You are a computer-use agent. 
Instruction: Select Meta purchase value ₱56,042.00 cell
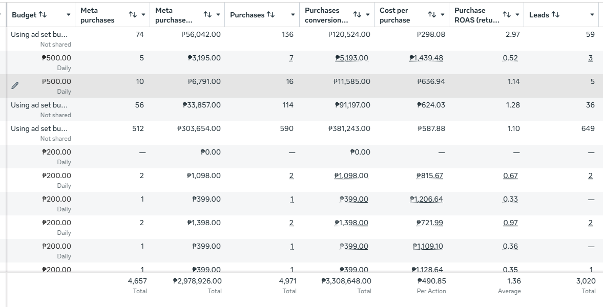pos(201,34)
